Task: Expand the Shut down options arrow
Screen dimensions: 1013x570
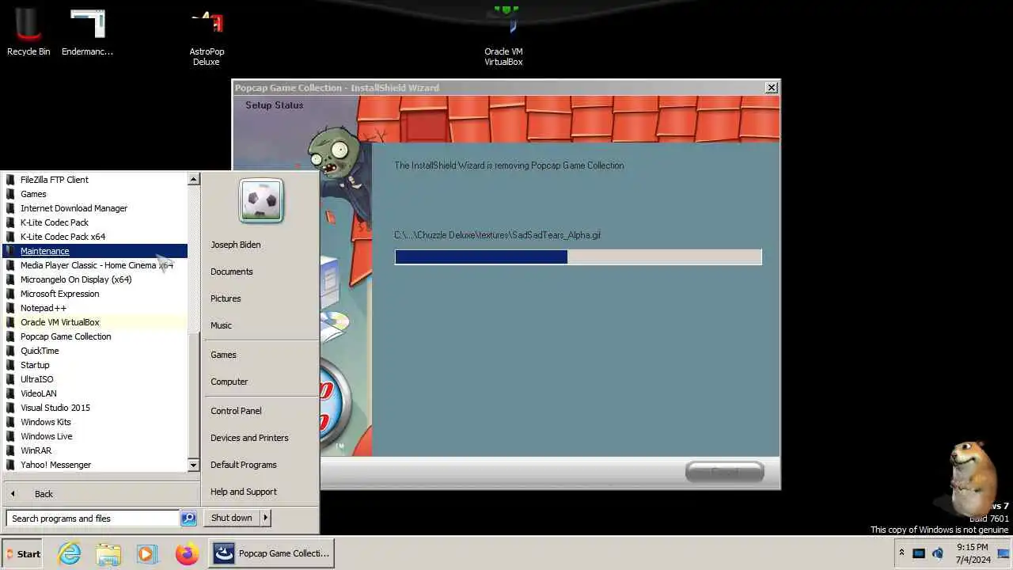Action: click(x=266, y=518)
